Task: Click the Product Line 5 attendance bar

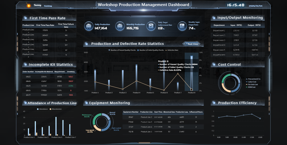Action: pos(56,126)
